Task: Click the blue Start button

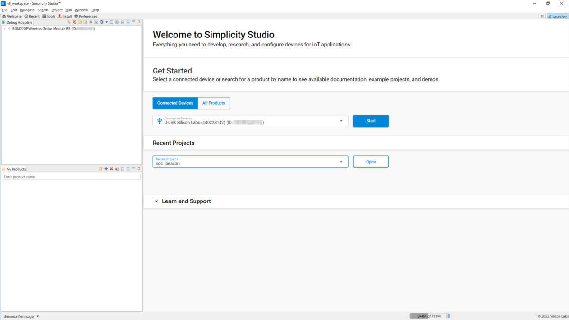Action: pyautogui.click(x=371, y=121)
